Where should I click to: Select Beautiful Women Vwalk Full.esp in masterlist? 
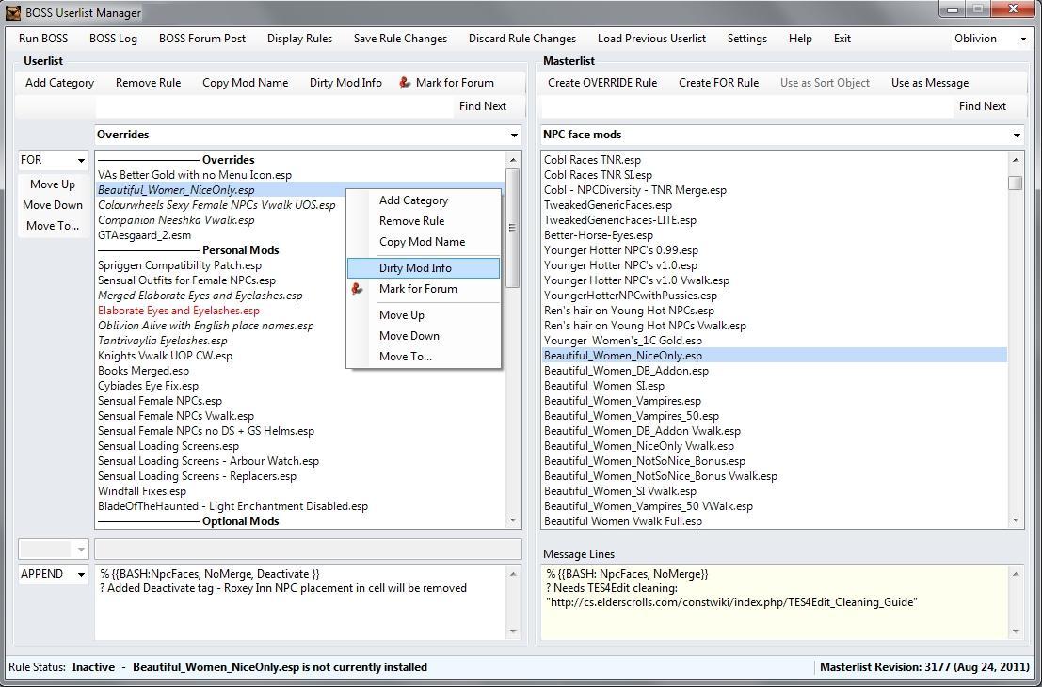coord(623,521)
